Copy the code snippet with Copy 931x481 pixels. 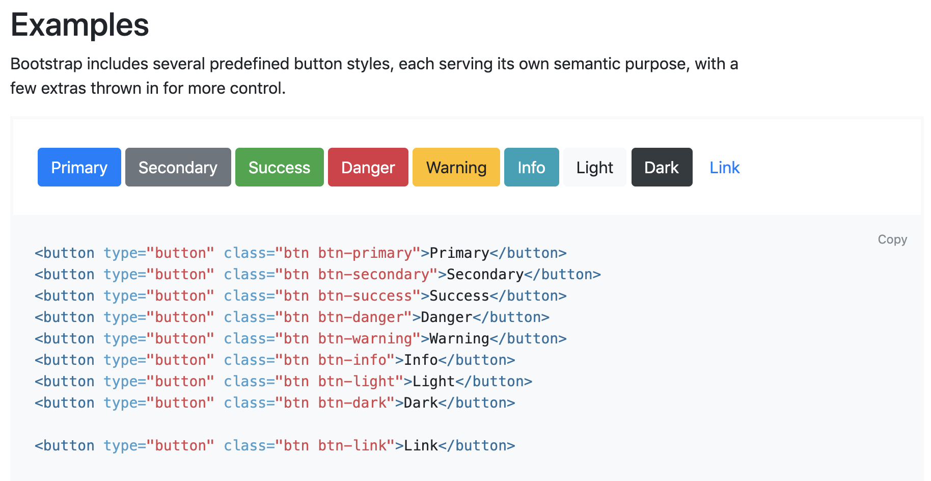892,239
